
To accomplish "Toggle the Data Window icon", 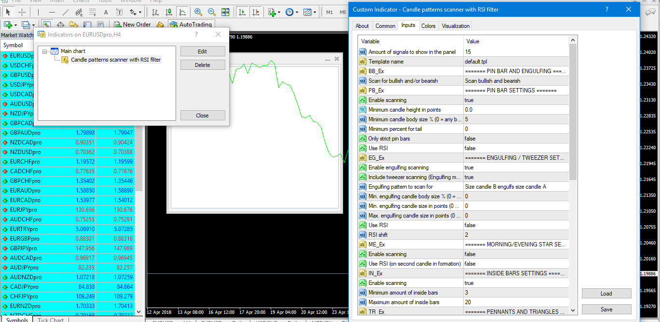I will tap(60, 25).
